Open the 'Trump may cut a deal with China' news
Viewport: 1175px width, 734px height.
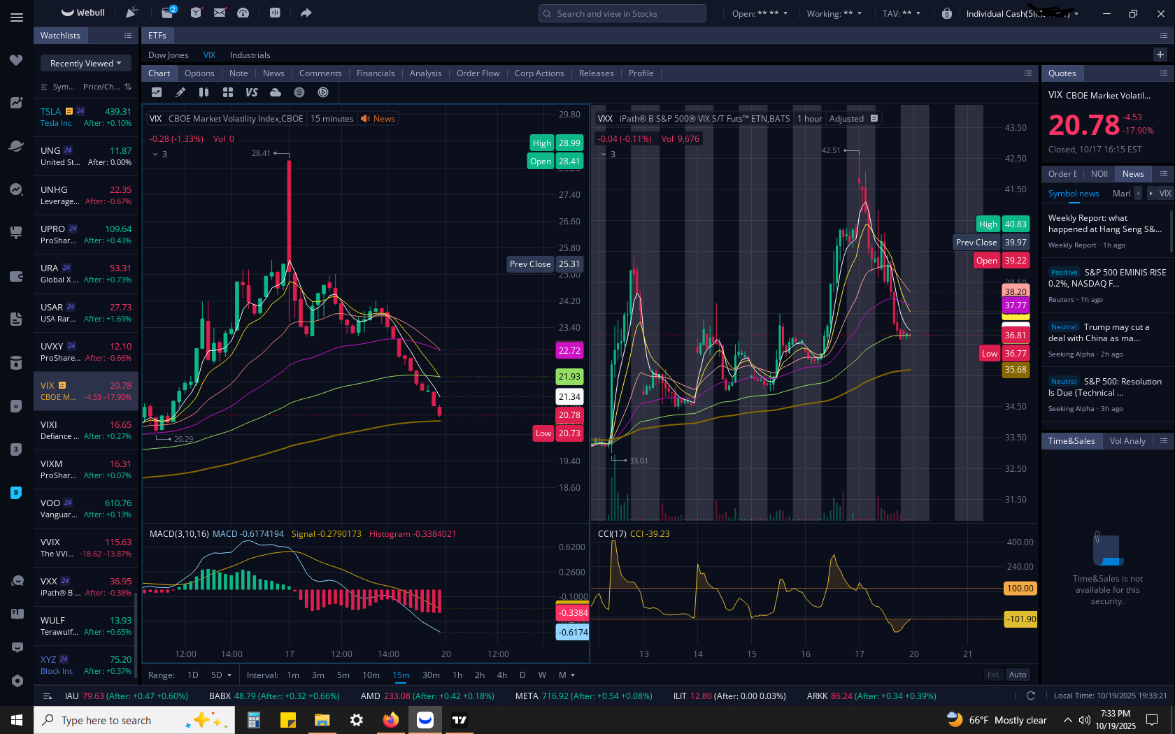[x=1105, y=339]
